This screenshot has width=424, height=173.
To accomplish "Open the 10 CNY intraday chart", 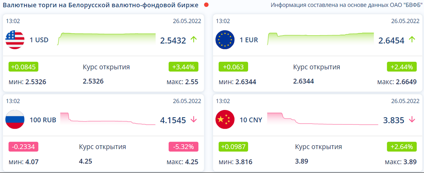I will (322, 119).
